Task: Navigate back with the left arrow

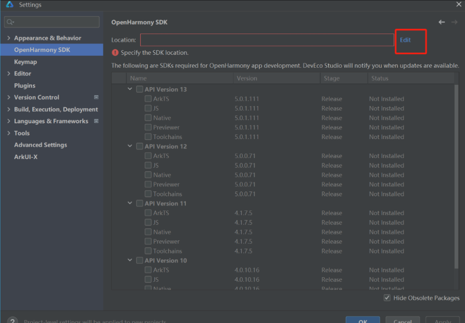Action: [441, 22]
